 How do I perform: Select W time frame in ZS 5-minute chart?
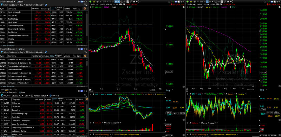click(x=113, y=2)
